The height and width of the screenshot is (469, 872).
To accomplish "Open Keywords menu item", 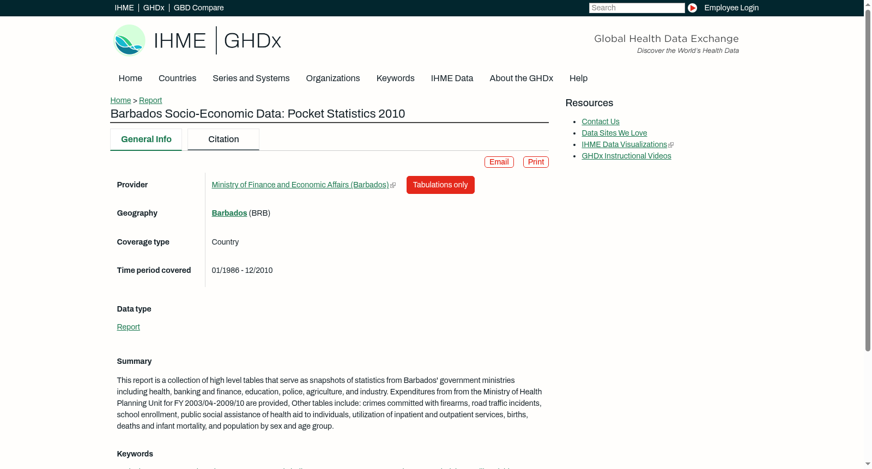I will 396,78.
